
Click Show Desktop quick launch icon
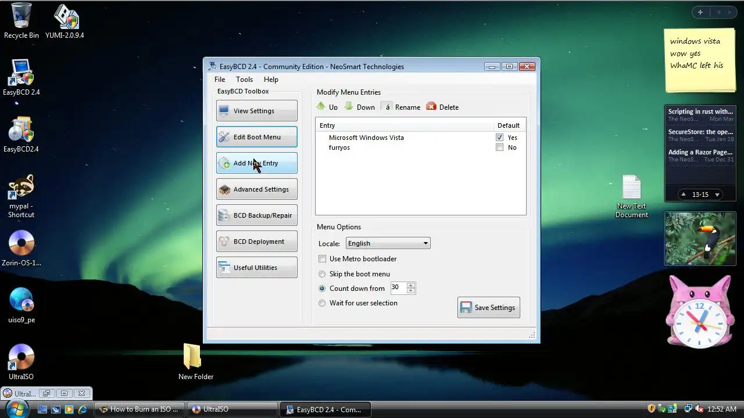coord(42,409)
